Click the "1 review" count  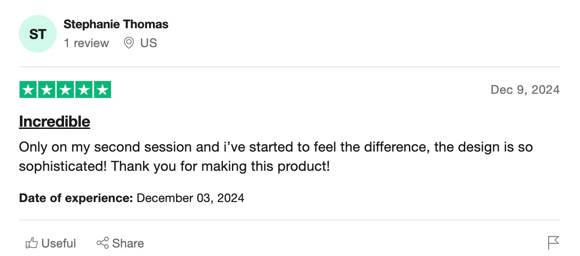[x=86, y=43]
